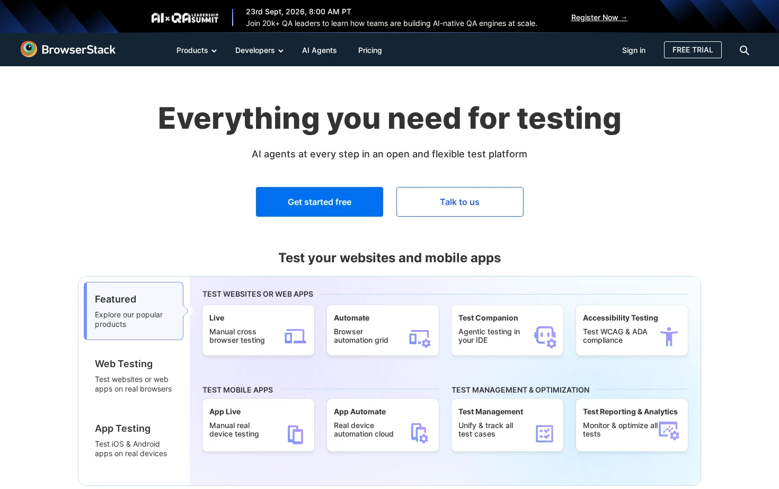Click Get started free button

(x=320, y=202)
